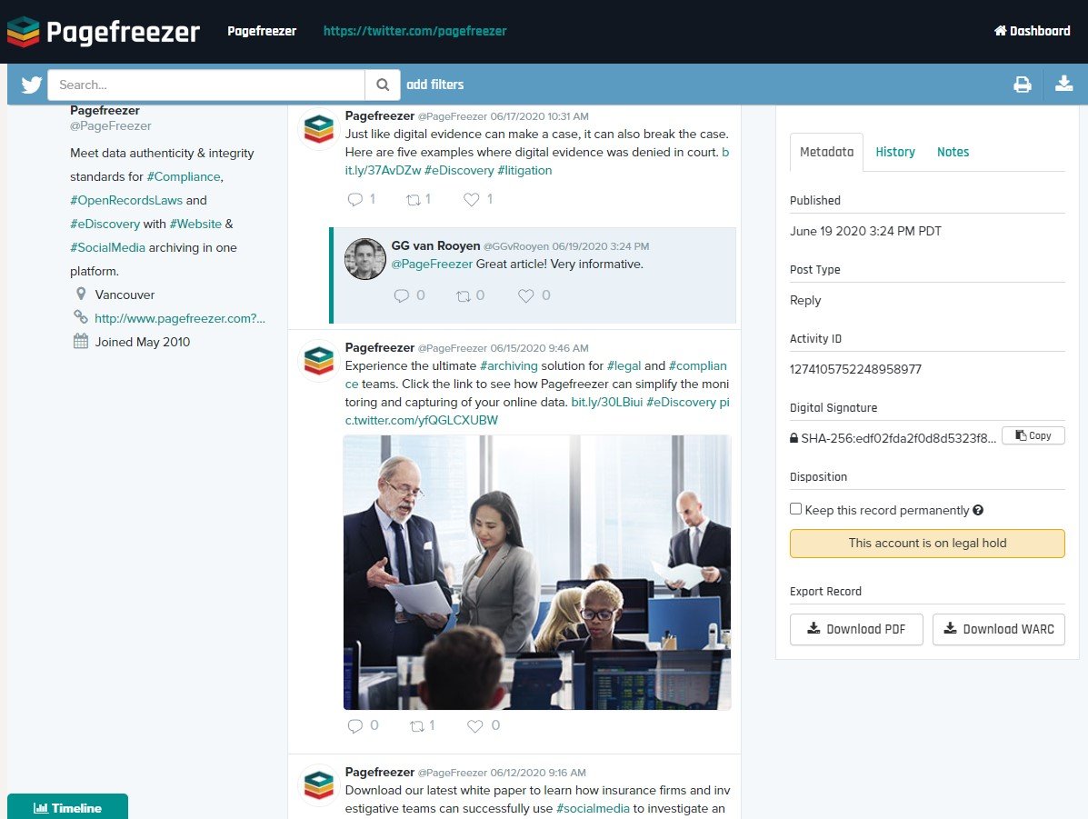Click in the Search input field

[x=206, y=85]
